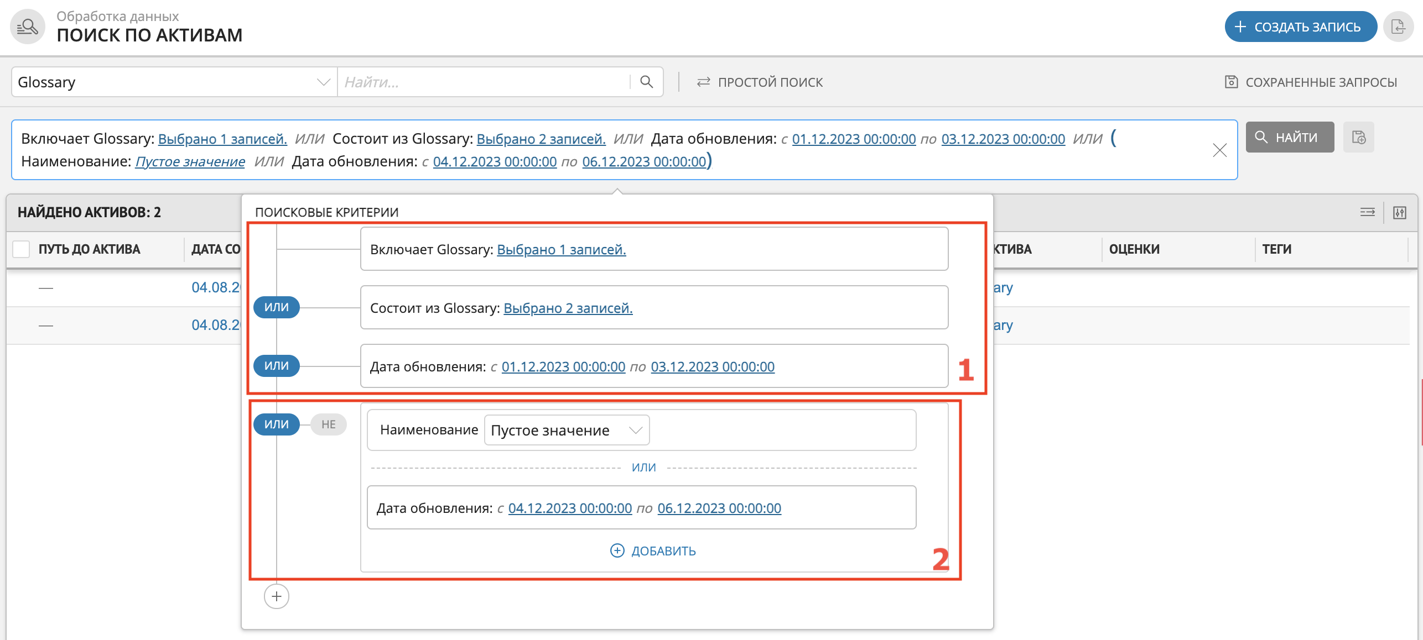The image size is (1423, 640).
Task: Toggle the ИЛИ operator before Состоит из Glossary
Action: (x=277, y=307)
